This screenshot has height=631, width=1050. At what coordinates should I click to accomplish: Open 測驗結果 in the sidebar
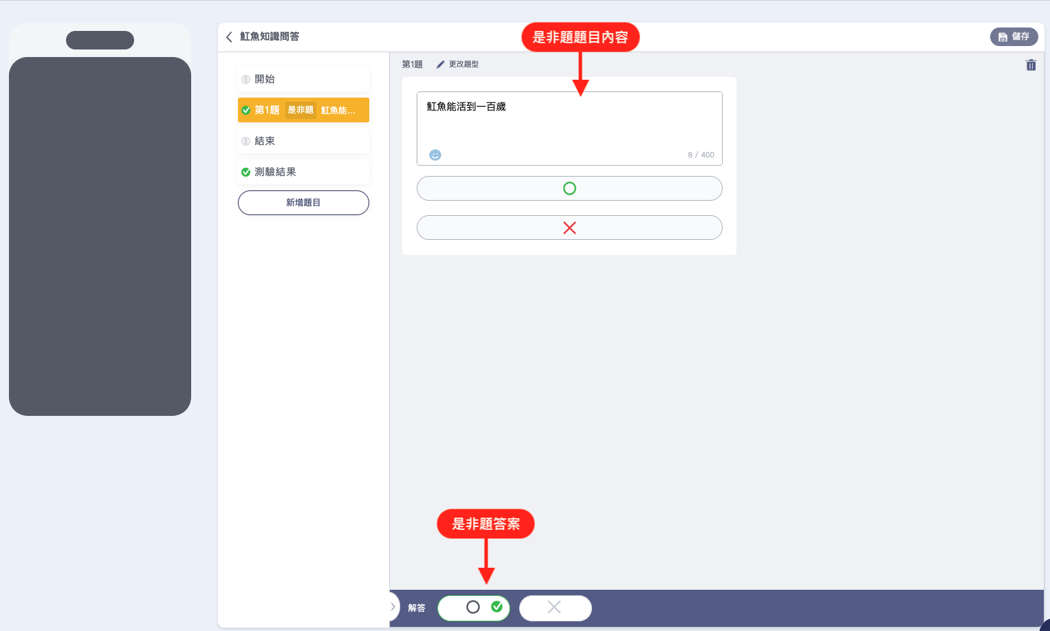303,172
